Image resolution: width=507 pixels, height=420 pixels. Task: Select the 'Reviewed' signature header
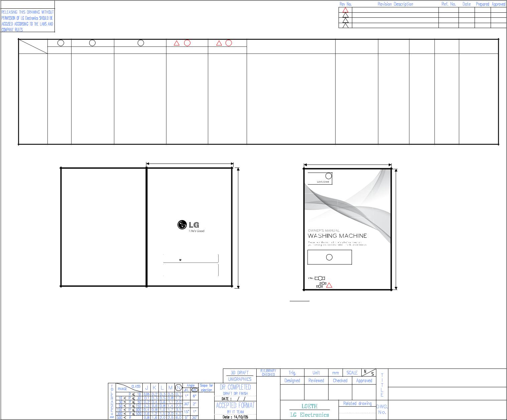(x=316, y=381)
